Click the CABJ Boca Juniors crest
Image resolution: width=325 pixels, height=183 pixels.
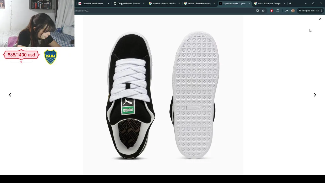(50, 57)
